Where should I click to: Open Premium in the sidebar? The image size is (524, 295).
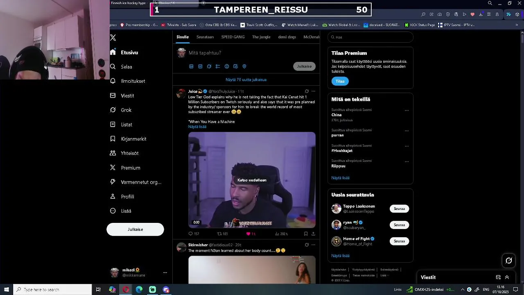click(125, 168)
